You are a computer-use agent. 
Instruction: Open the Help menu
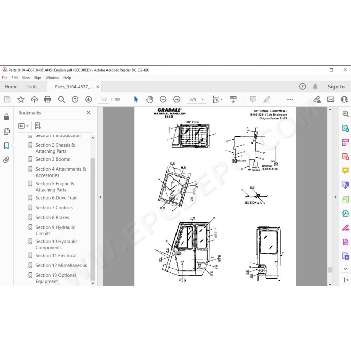(x=67, y=78)
